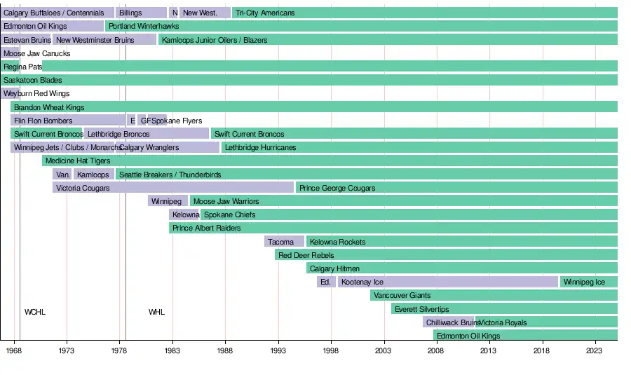631x375 pixels.
Task: Open the Portland Winterhawks timeline bar
Action: coord(361,26)
